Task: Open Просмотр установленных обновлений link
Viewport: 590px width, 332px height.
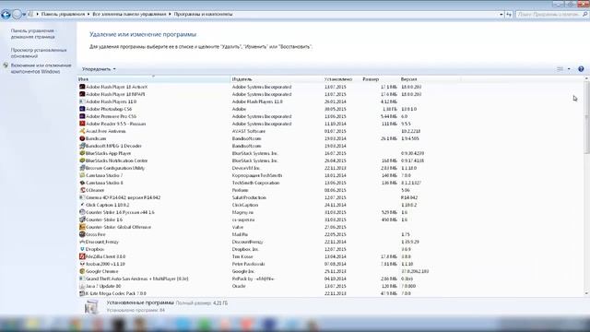Action: pos(39,53)
